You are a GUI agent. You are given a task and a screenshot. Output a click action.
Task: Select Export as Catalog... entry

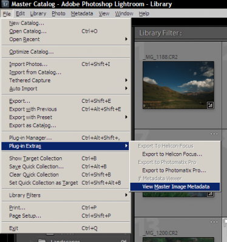click(66, 125)
